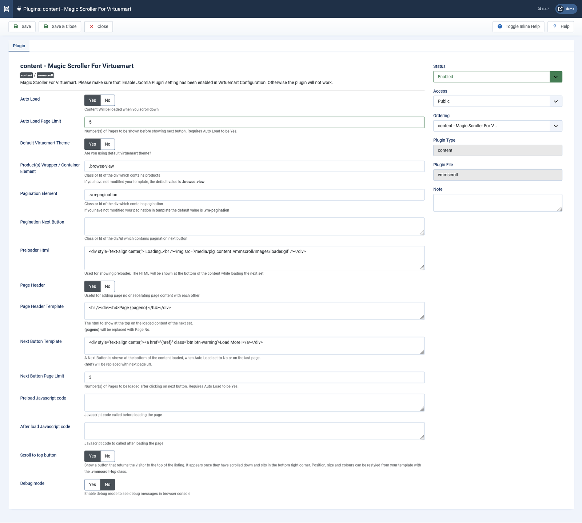Click the Pagination Next Button textarea

[x=254, y=226]
